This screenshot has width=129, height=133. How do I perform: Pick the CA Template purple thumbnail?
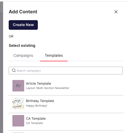pos(18,121)
